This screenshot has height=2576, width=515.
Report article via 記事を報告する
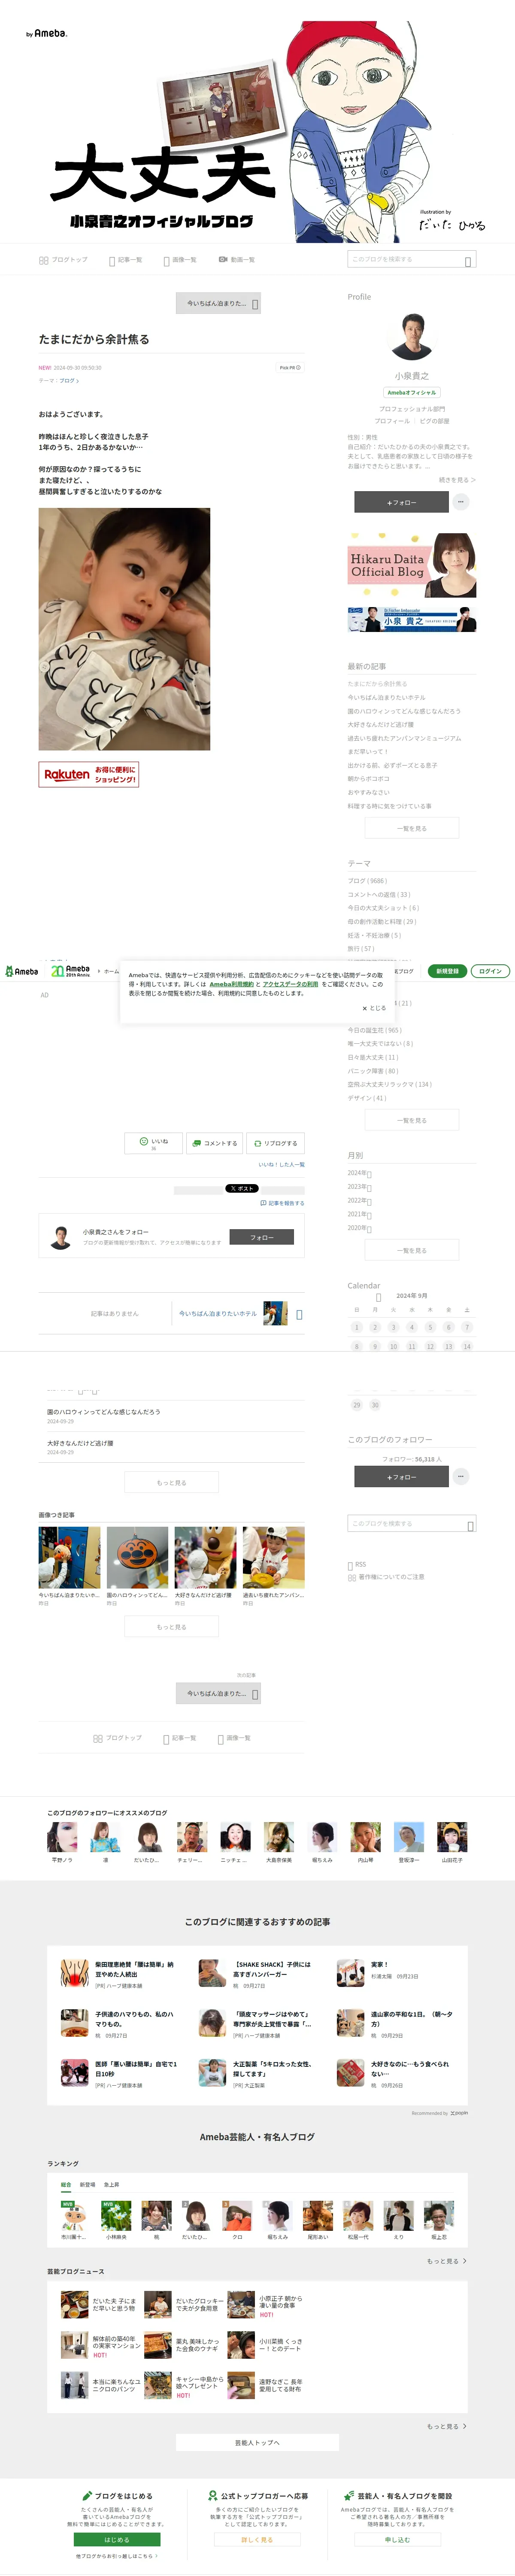click(282, 1203)
